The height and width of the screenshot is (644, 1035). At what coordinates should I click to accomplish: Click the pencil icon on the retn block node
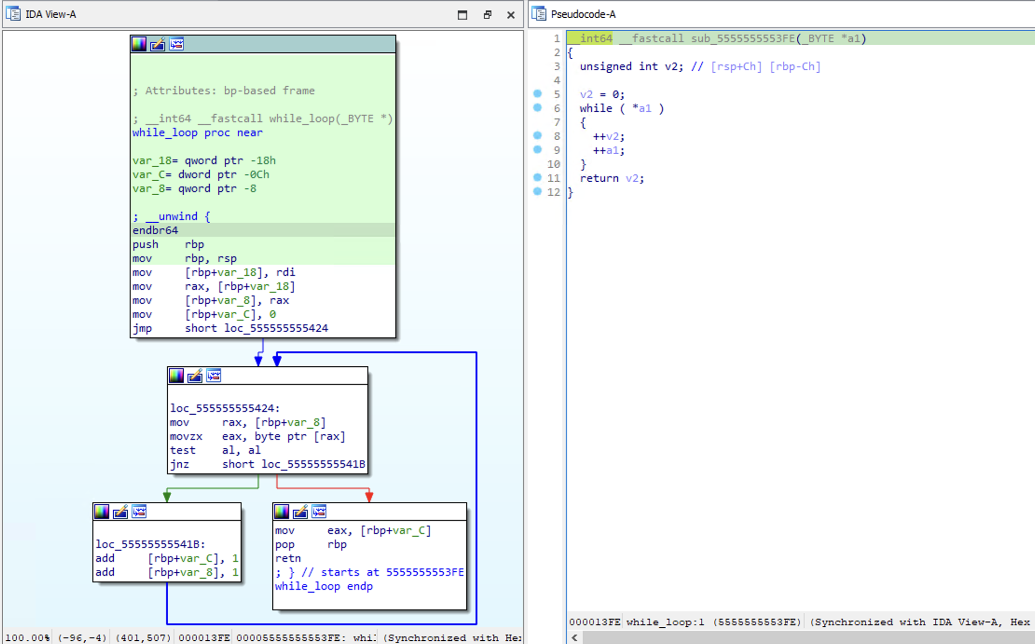click(x=300, y=512)
